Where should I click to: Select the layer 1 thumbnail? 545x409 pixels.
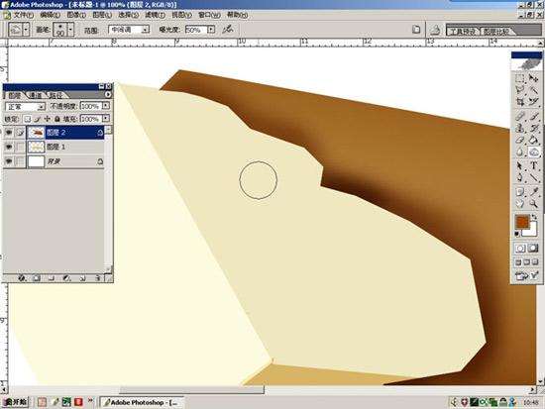point(36,147)
